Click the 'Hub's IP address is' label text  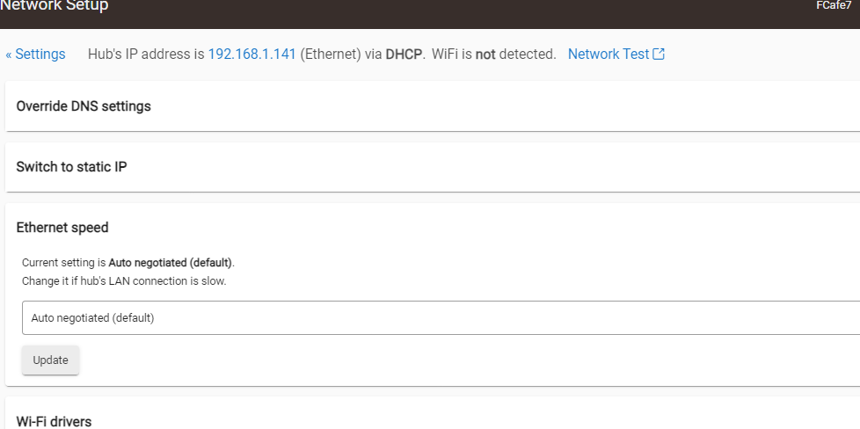coord(146,55)
